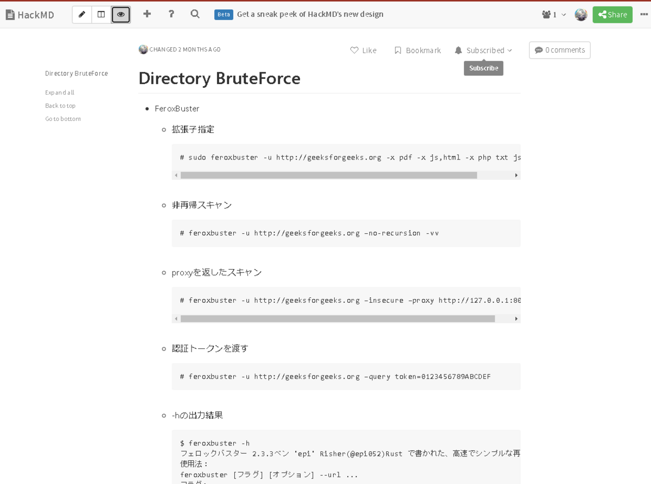Click the '非再帰スキャン' sub-item text
The image size is (651, 484).
202,205
